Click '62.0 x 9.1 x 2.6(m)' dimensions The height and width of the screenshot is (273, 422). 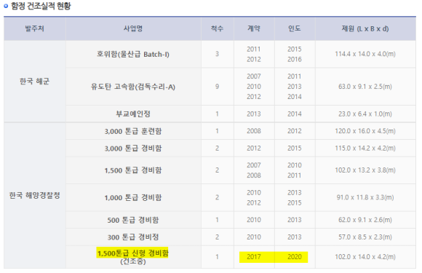pos(365,220)
